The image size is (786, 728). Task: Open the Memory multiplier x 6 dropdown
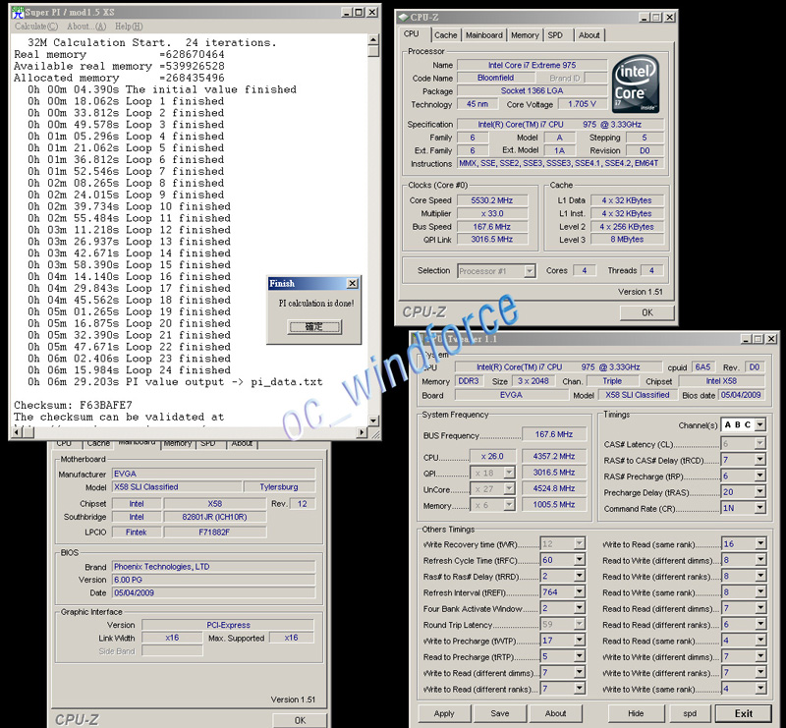509,504
